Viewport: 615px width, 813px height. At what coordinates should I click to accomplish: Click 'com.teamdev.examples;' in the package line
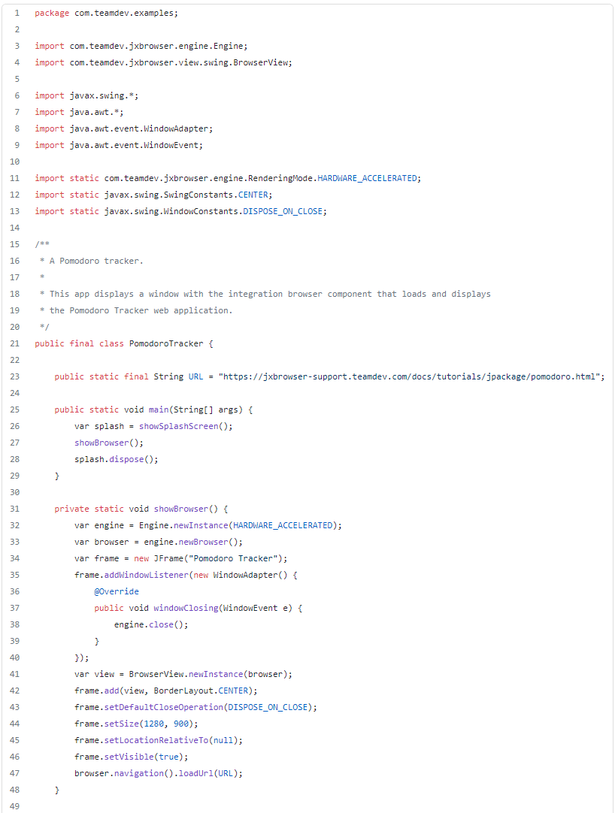tap(126, 13)
